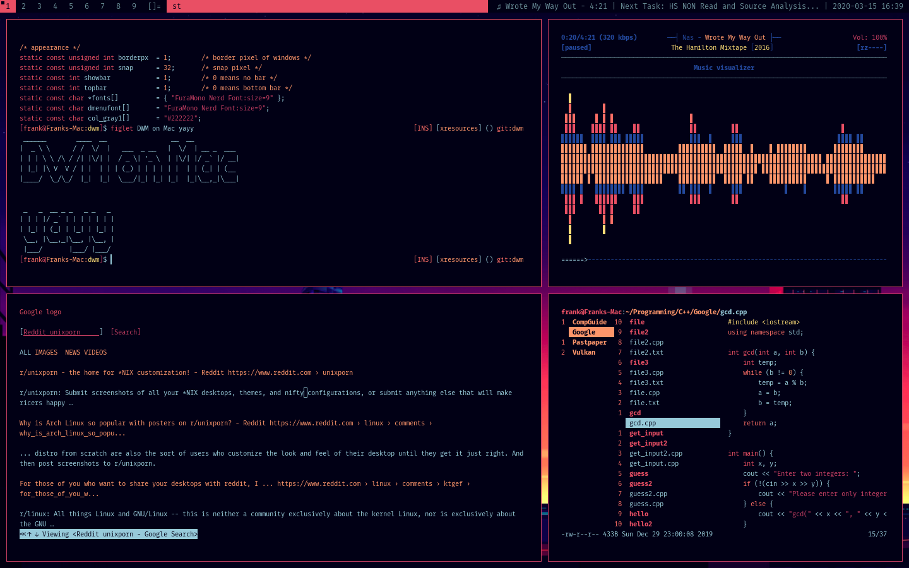
Task: Click the []= tiling layout symbol
Action: coord(154,6)
